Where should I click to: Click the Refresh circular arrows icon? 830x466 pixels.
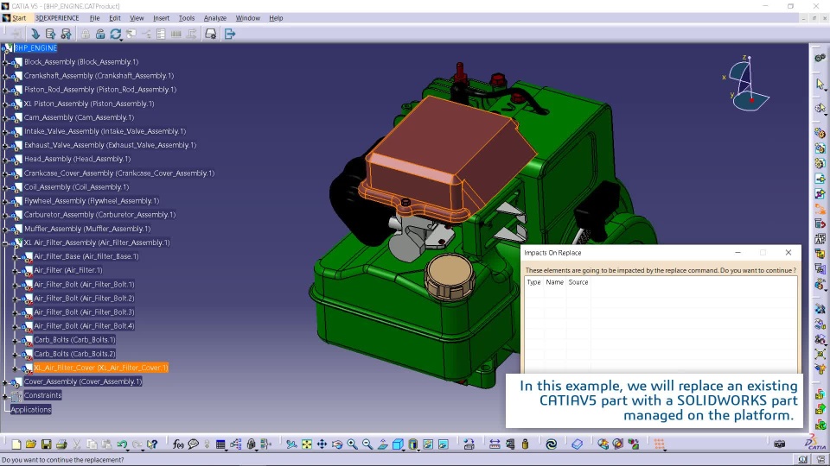(x=115, y=34)
